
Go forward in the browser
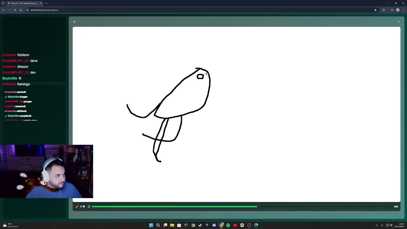coord(9,10)
